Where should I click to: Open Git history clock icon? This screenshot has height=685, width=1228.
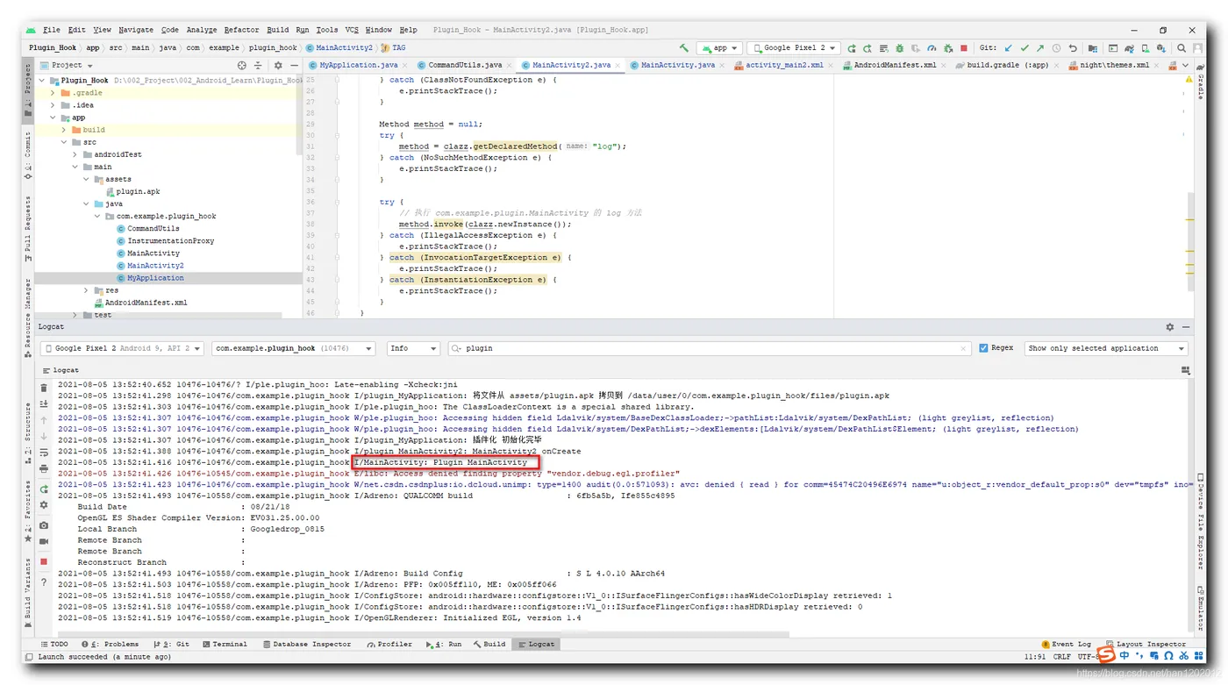[x=1056, y=48]
